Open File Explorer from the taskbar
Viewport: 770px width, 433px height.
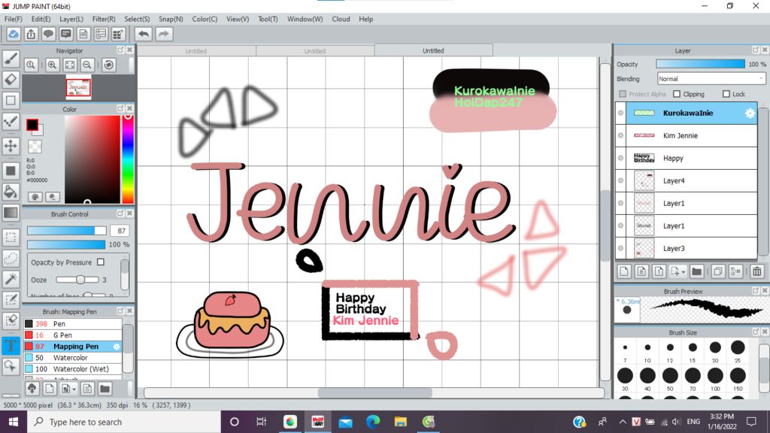(x=401, y=422)
